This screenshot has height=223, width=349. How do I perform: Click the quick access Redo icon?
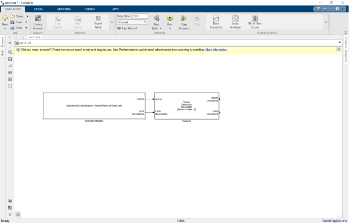[331, 9]
